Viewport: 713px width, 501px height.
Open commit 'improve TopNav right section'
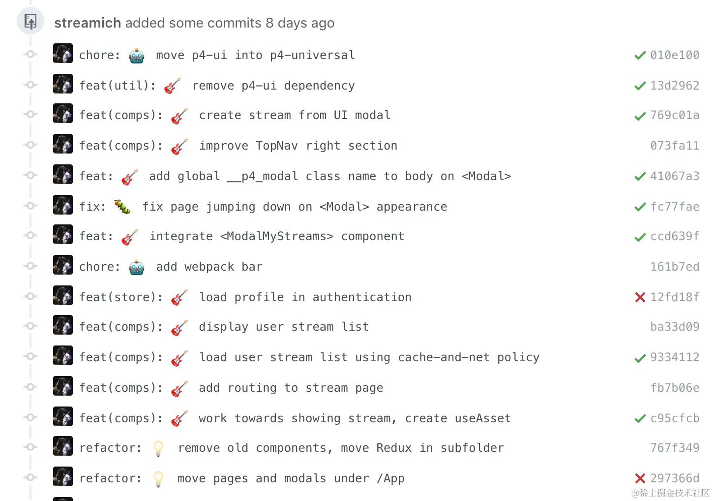click(298, 146)
